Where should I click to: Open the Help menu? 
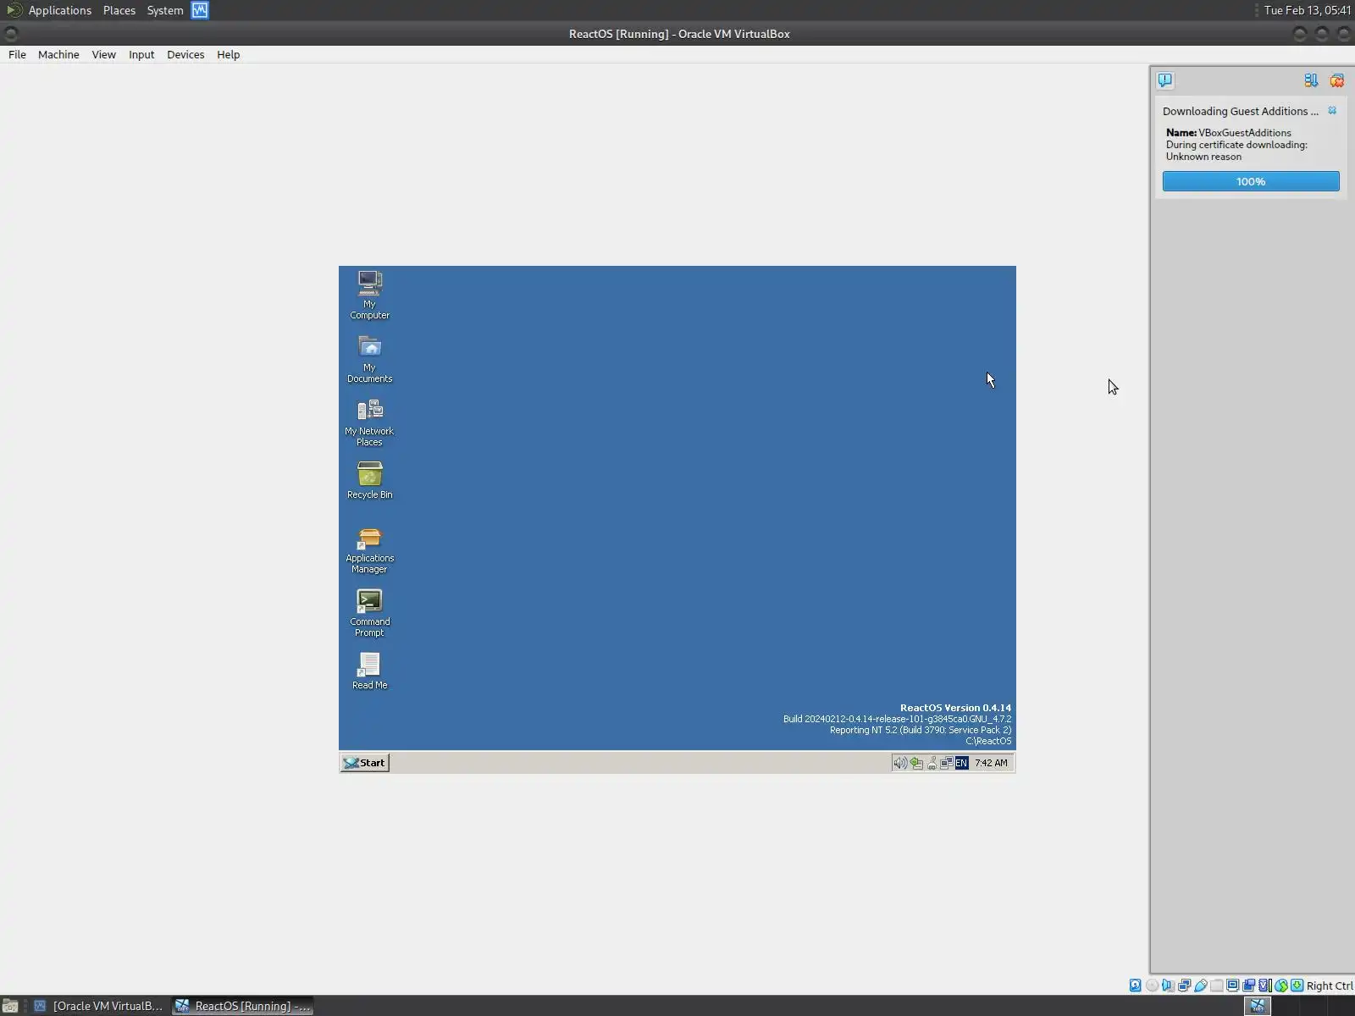(x=229, y=54)
